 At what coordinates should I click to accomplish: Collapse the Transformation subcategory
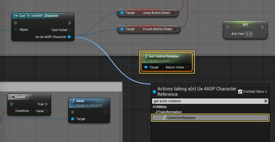[x=157, y=112]
